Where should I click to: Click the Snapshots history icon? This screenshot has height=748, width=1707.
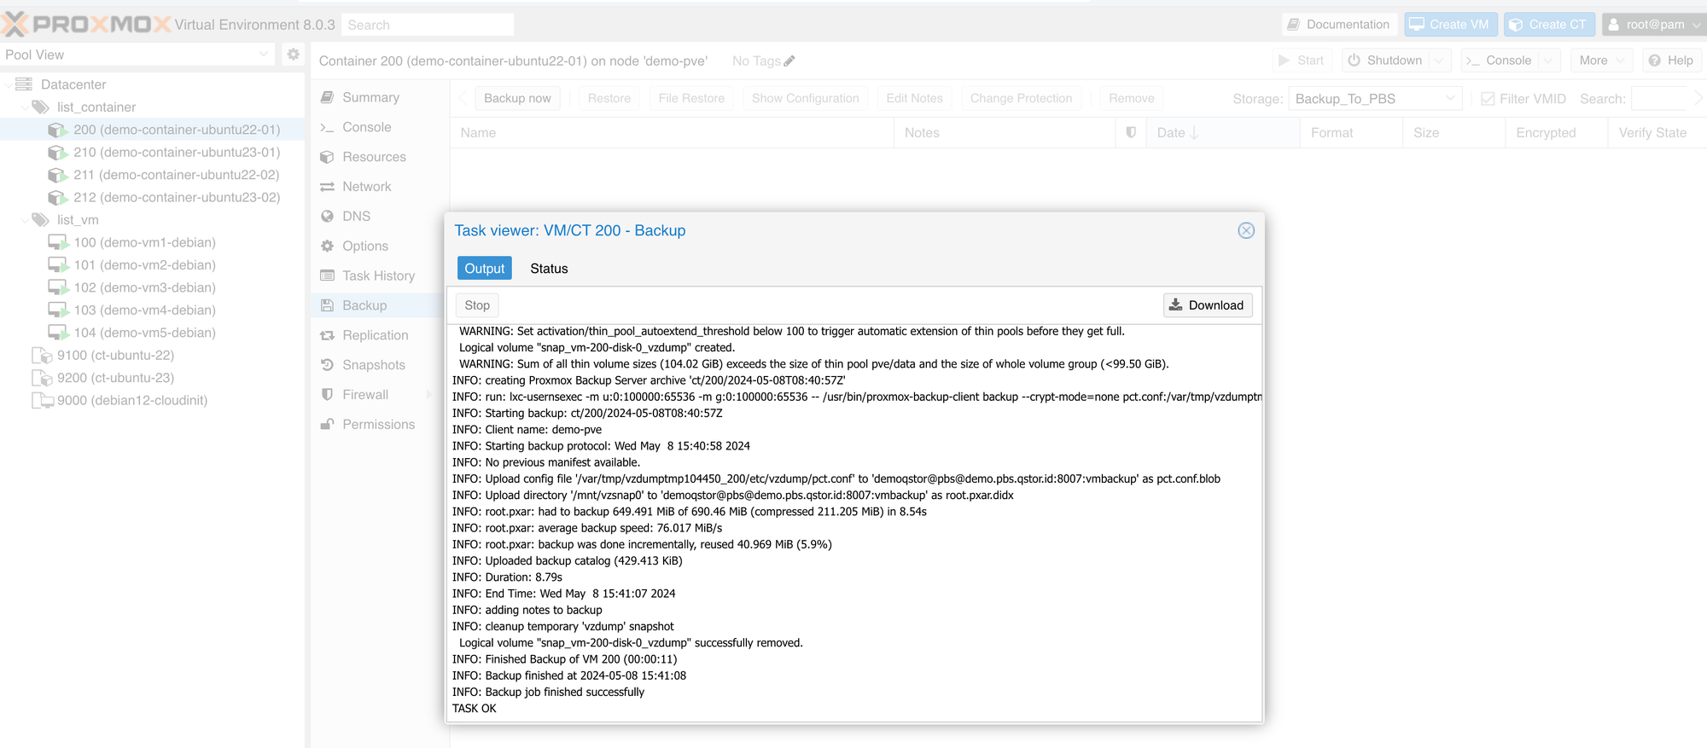coord(327,365)
